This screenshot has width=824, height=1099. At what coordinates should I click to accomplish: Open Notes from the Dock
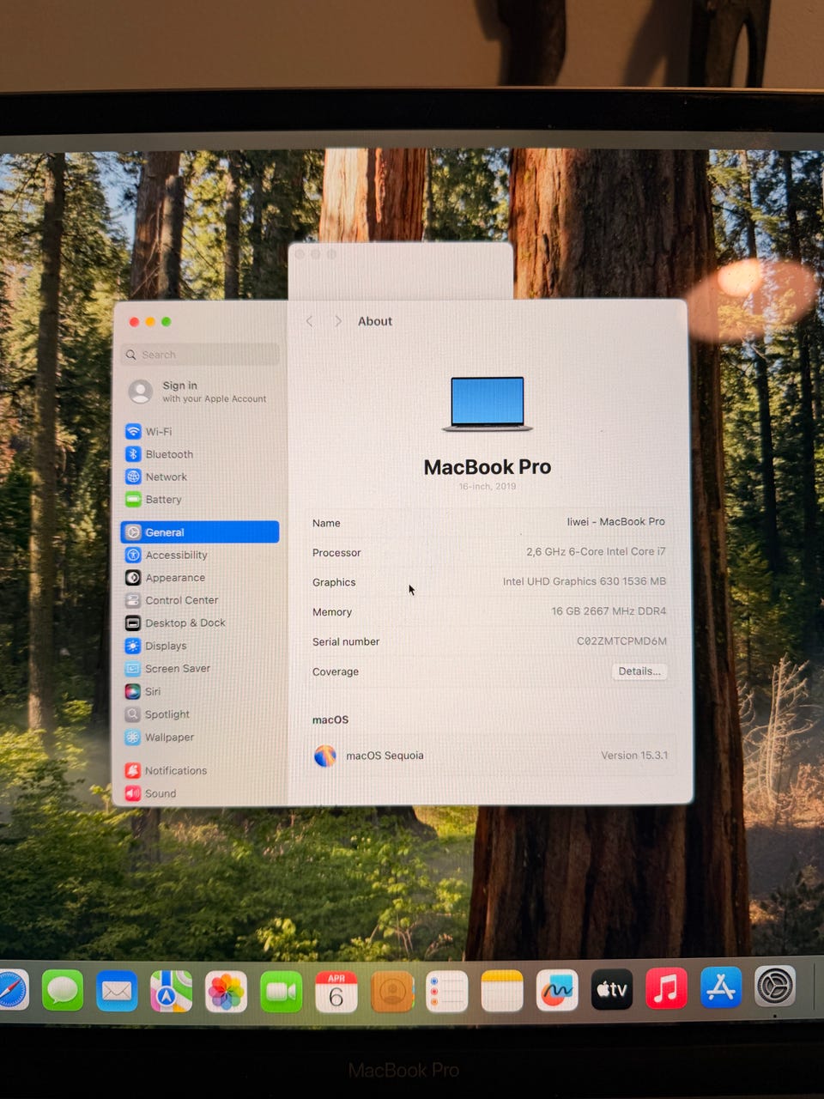tap(502, 992)
